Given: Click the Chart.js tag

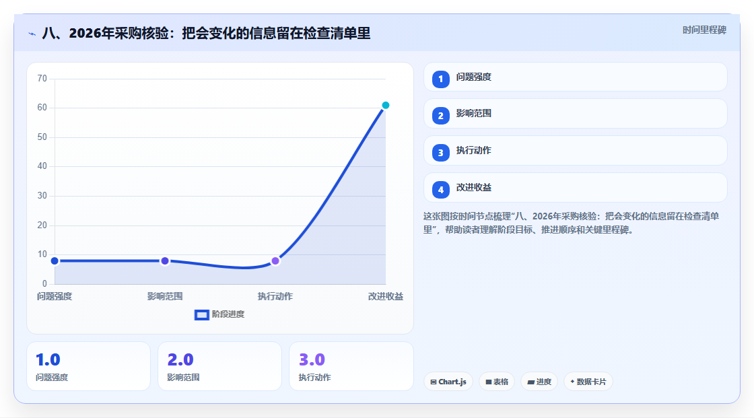Looking at the screenshot, I should (448, 382).
